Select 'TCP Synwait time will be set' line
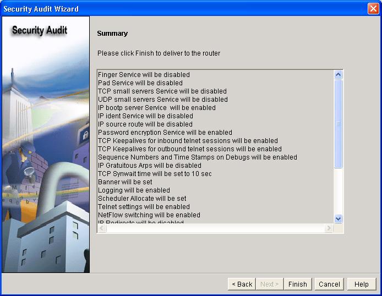The image size is (382, 296). [154, 174]
